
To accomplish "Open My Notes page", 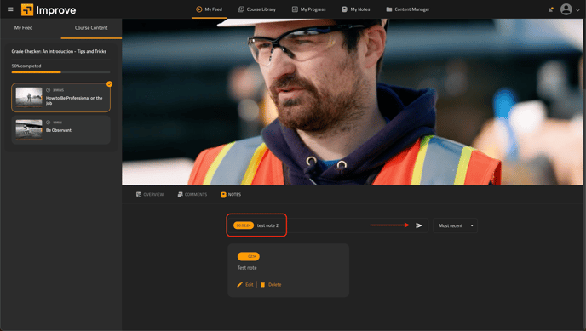I will point(356,9).
